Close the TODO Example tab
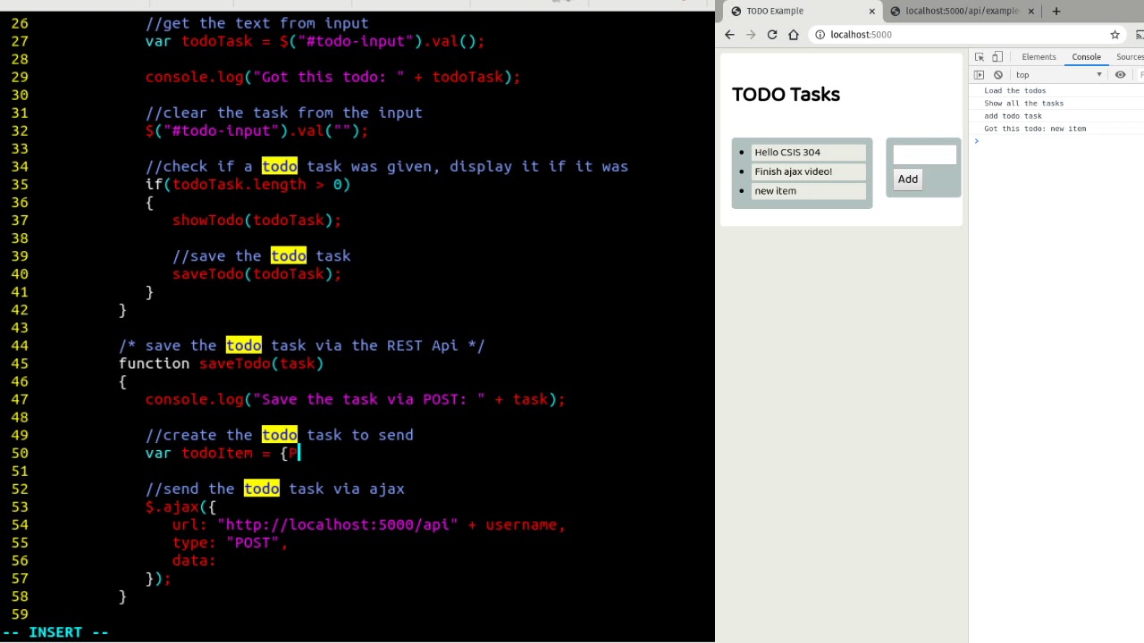Image resolution: width=1144 pixels, height=643 pixels. [872, 11]
